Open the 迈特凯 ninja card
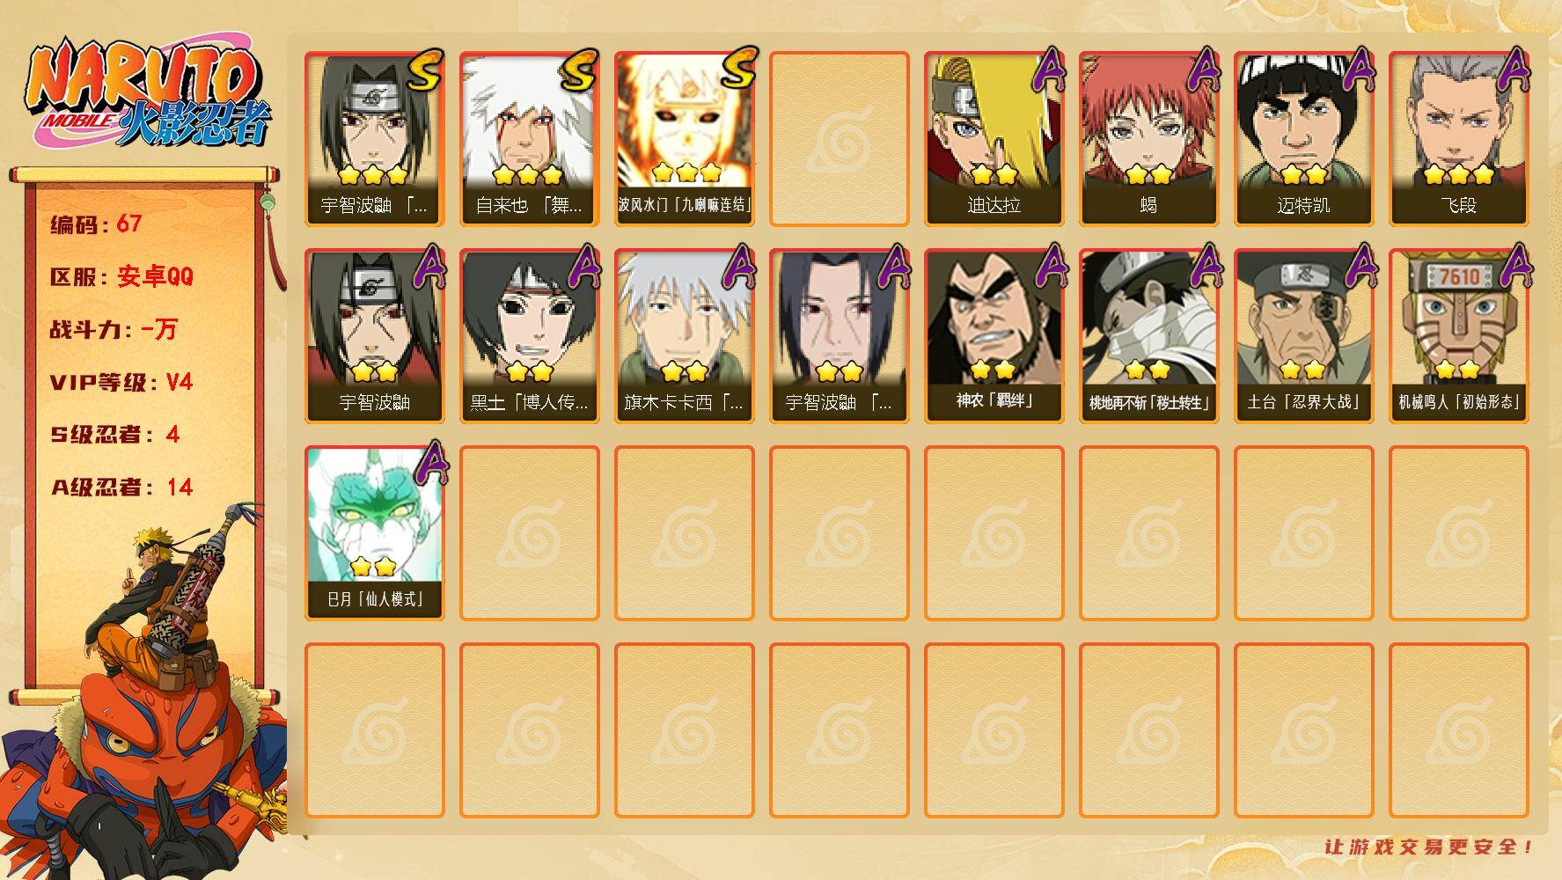This screenshot has height=880, width=1562. 1303,138
